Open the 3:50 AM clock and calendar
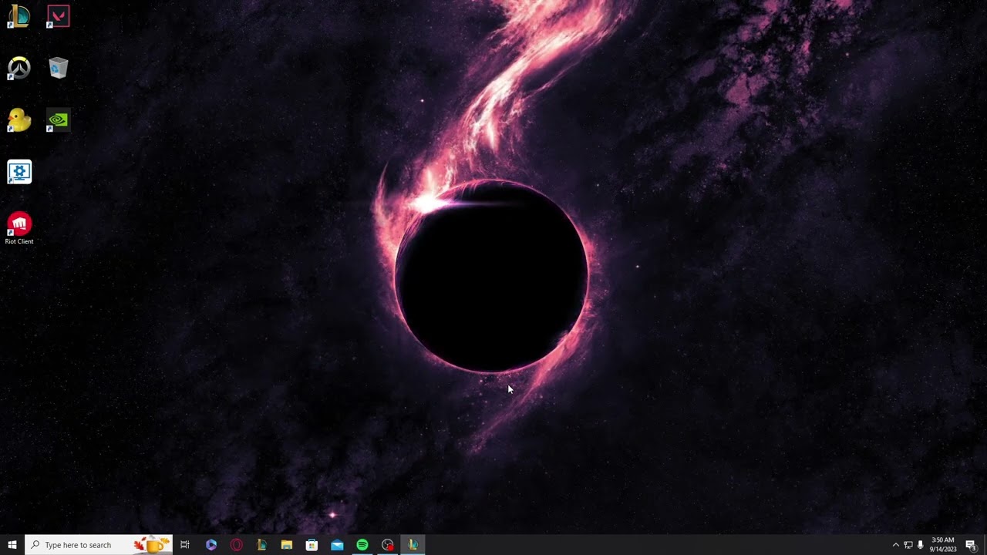The width and height of the screenshot is (987, 555). [x=944, y=545]
